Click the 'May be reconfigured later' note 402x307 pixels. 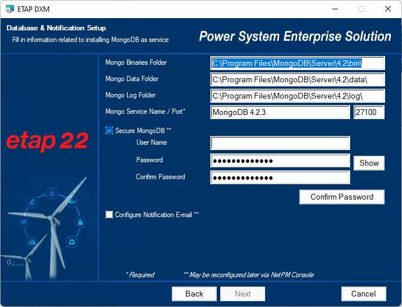click(x=249, y=275)
